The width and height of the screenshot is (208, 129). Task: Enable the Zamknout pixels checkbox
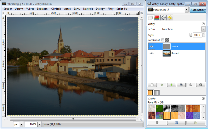coord(163,40)
